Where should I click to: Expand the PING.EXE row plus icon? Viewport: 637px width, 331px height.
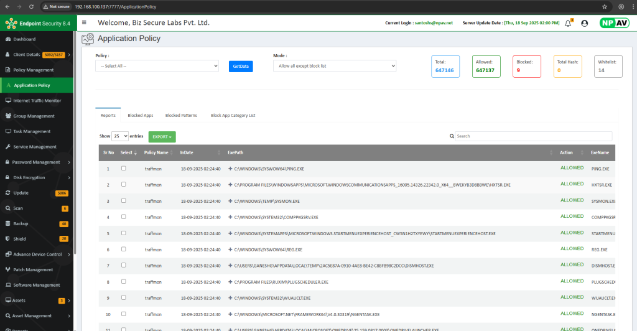[x=230, y=169]
